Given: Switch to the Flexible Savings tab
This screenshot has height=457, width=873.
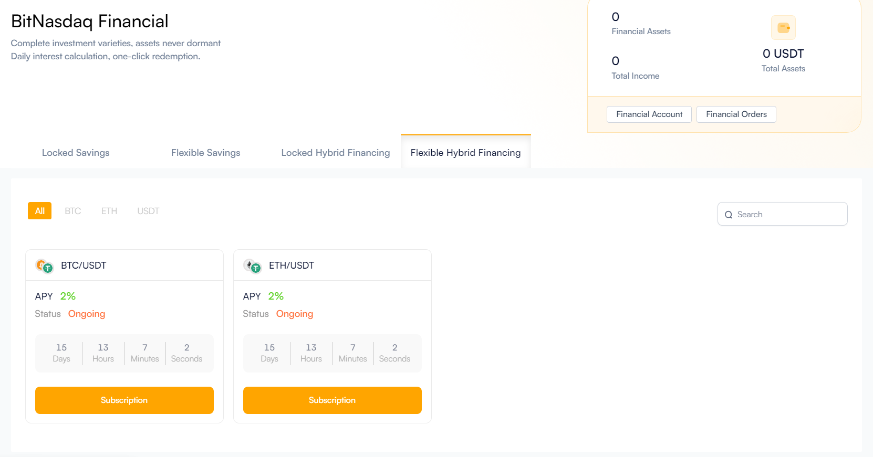Looking at the screenshot, I should point(205,153).
